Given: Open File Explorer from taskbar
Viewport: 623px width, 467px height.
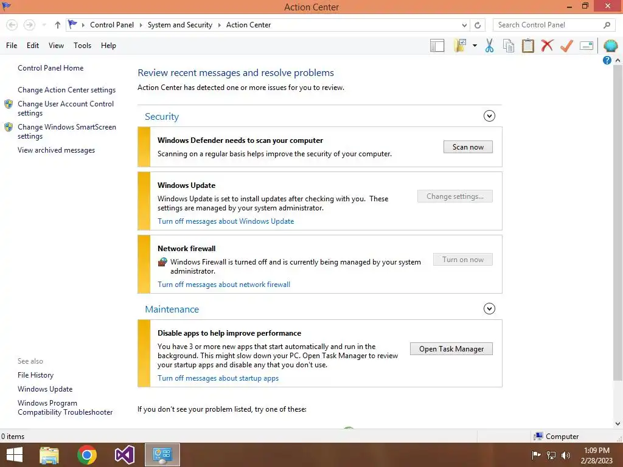Looking at the screenshot, I should point(49,455).
